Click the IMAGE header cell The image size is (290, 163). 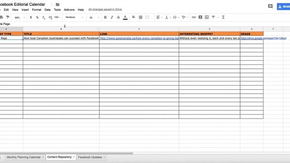252,34
